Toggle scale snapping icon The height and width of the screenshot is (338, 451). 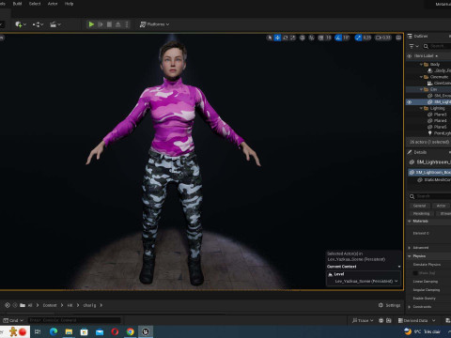358,38
